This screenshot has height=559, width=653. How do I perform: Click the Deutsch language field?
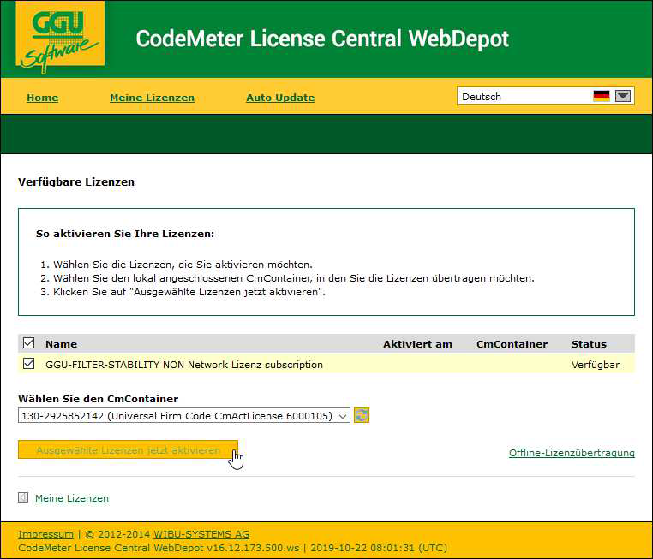(523, 97)
